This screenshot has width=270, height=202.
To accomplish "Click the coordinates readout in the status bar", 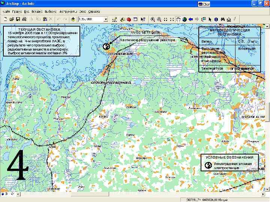I will (207, 200).
